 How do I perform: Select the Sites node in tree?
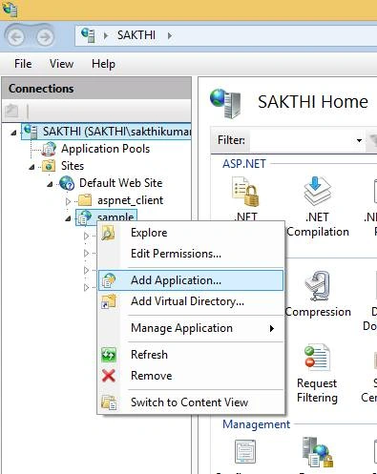click(73, 166)
